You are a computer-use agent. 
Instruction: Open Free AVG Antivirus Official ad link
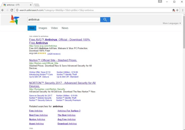coord(60,41)
